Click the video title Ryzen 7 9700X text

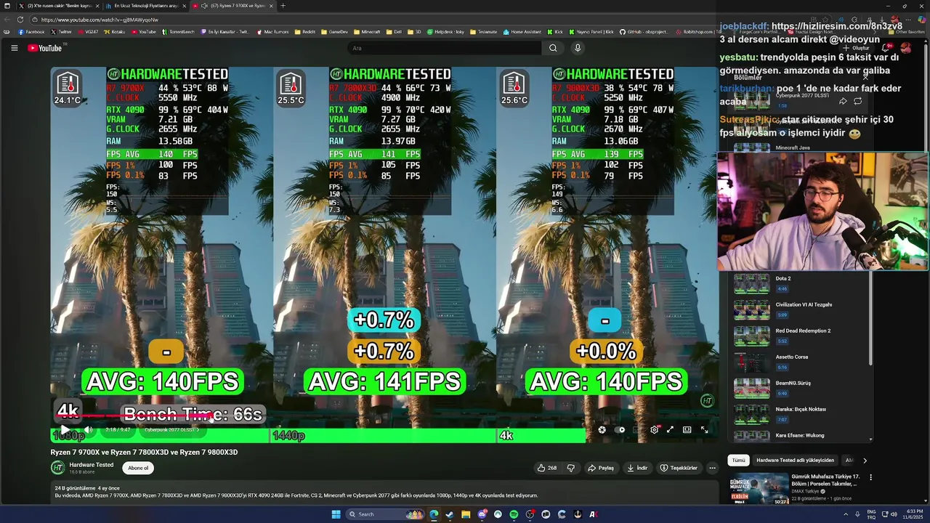[x=144, y=452]
